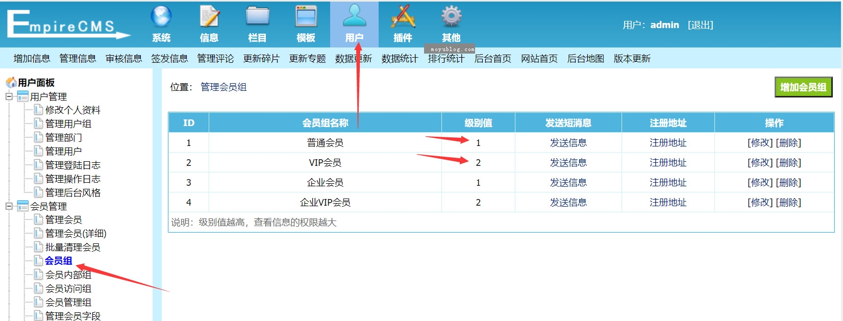Viewport: 843px width, 321px height.
Task: Open the 插件 tools icon
Action: pos(403,16)
